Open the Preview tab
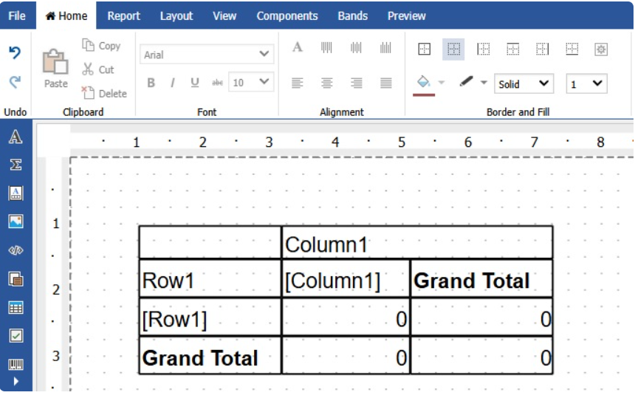Image resolution: width=635 pixels, height=398 pixels. tap(406, 16)
